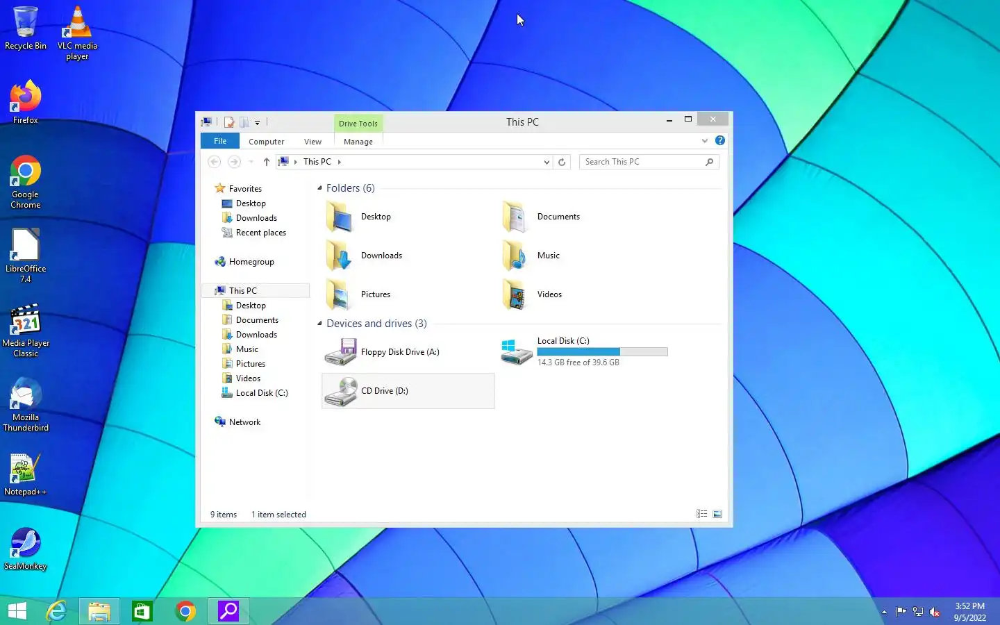Select the Pictures folder icon in Folders
This screenshot has height=625, width=1000.
[340, 294]
